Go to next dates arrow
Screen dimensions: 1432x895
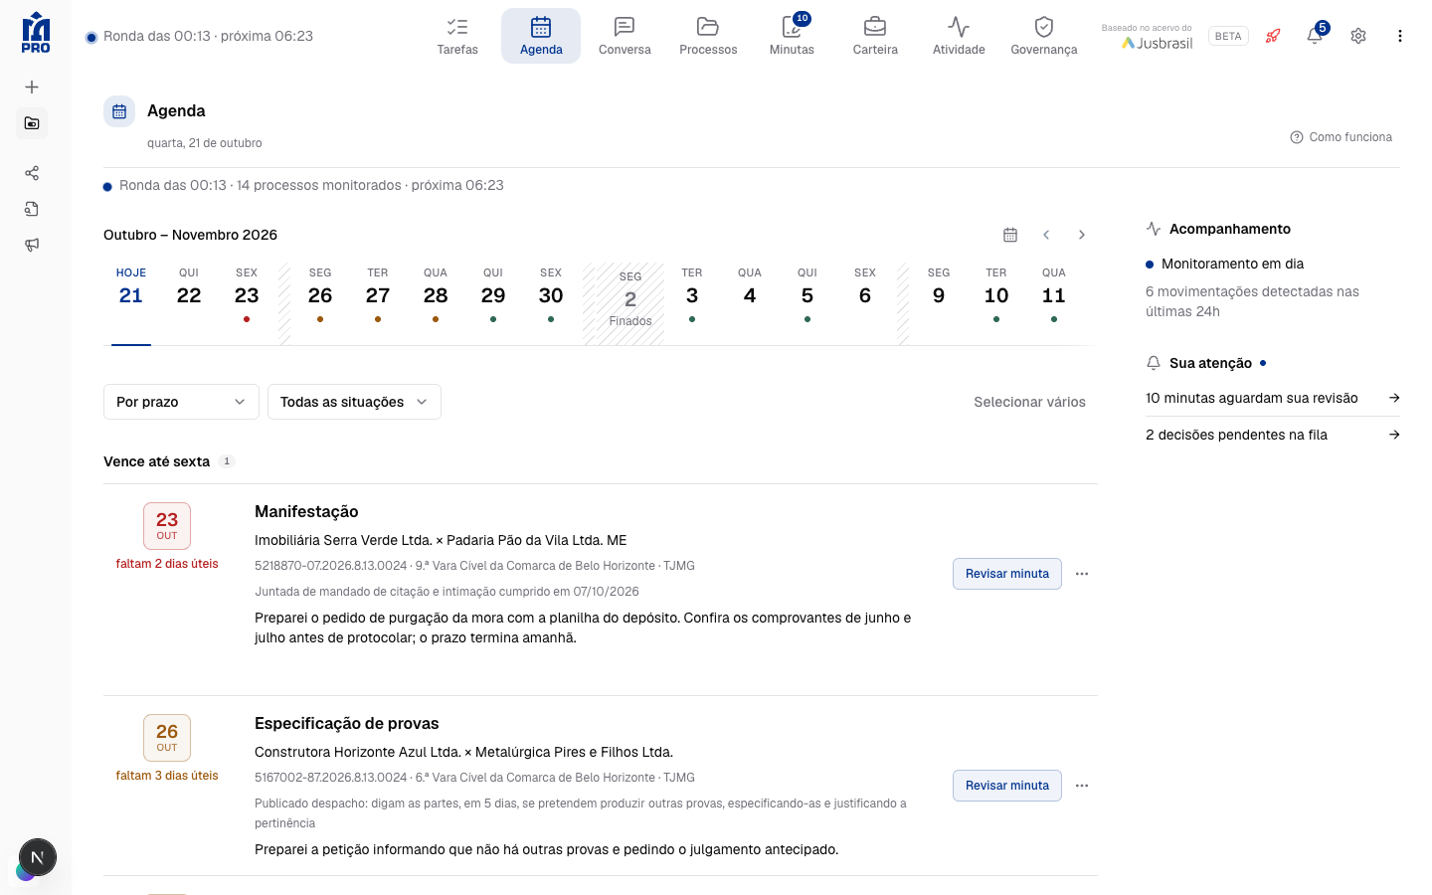(x=1082, y=235)
